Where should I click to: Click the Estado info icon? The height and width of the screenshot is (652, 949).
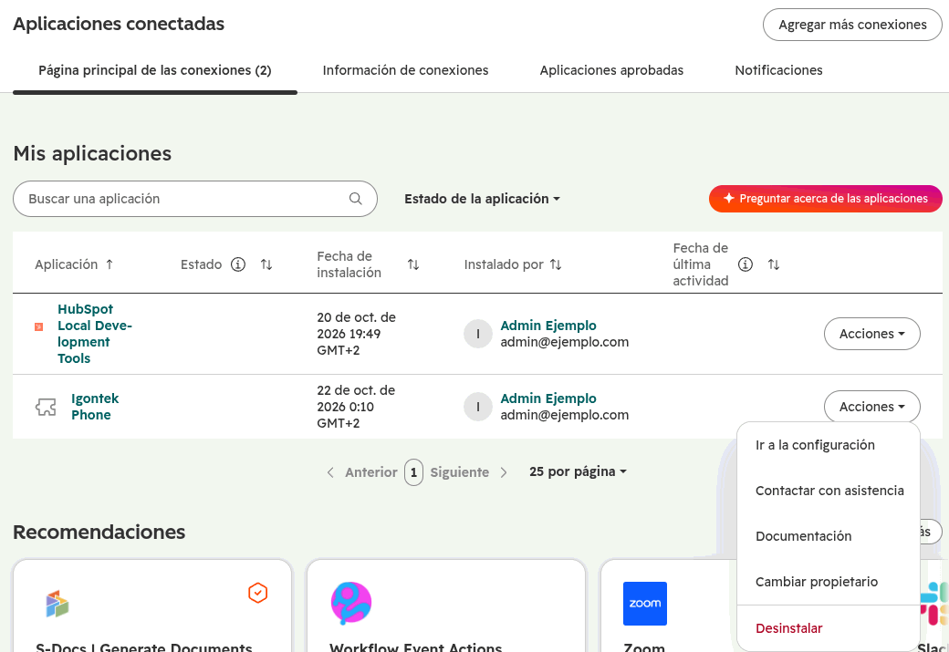tap(238, 264)
